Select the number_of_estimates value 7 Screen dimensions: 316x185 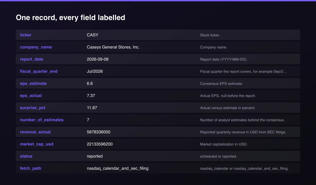pyautogui.click(x=88, y=120)
